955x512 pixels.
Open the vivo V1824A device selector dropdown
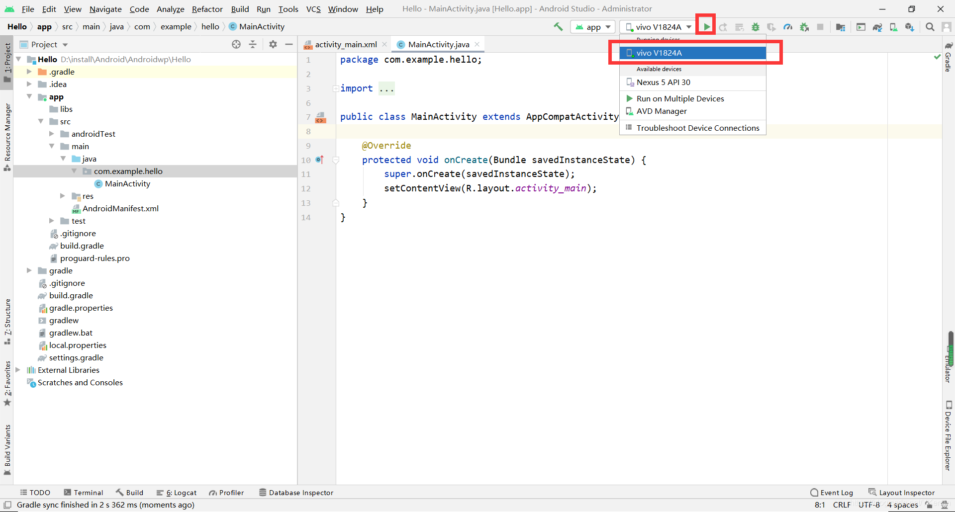coord(658,27)
